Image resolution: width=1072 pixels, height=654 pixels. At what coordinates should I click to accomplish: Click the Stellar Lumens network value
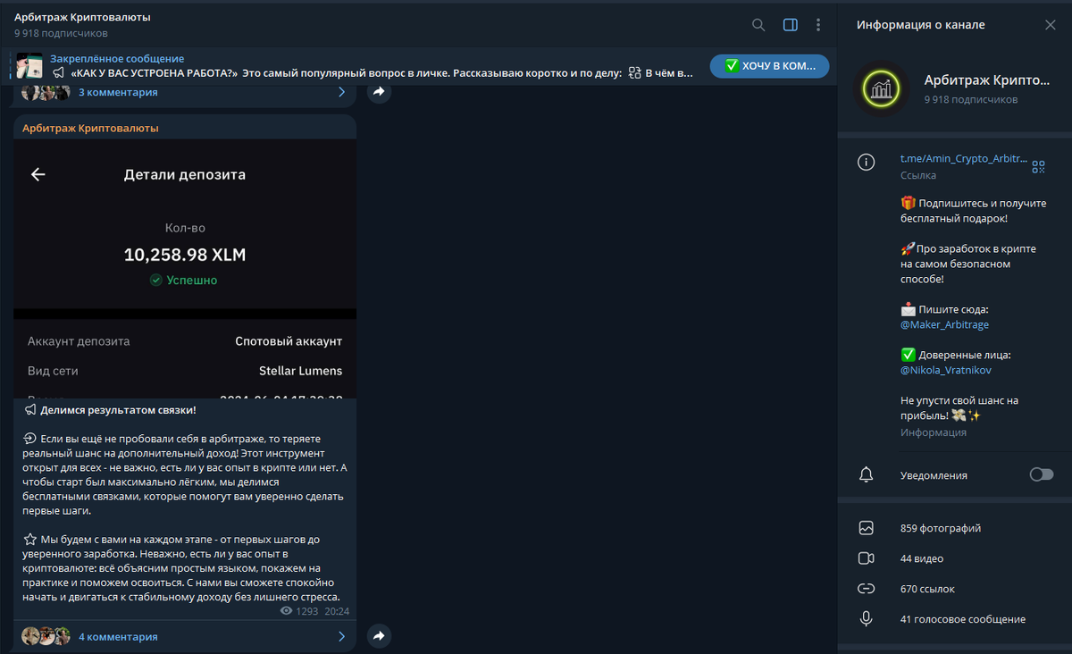[x=300, y=371]
